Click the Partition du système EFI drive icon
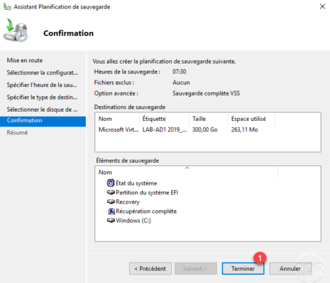 111,192
